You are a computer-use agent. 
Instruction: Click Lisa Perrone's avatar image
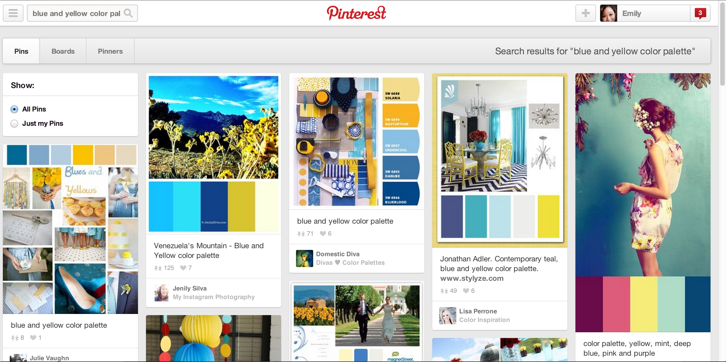tap(448, 316)
